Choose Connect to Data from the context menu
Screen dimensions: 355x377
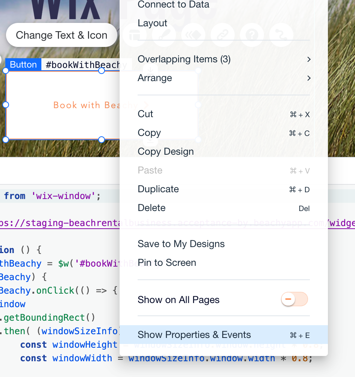[x=173, y=5]
